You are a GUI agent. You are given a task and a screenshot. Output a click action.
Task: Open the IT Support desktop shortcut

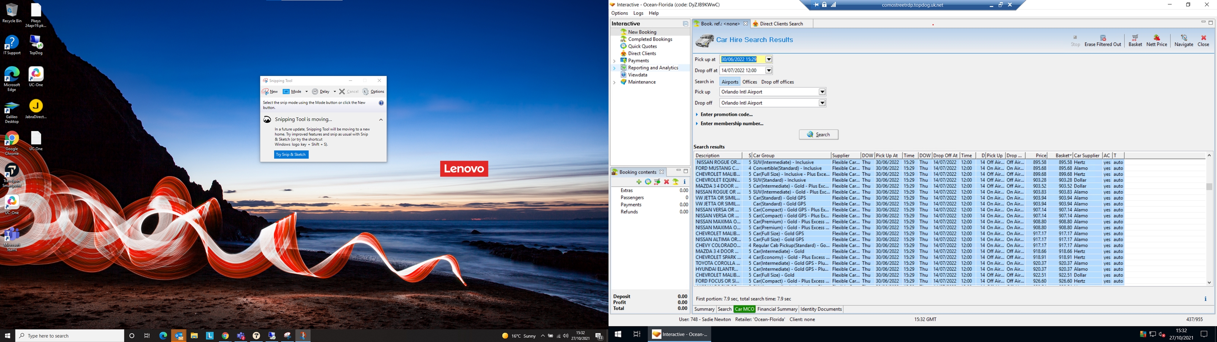pyautogui.click(x=12, y=45)
